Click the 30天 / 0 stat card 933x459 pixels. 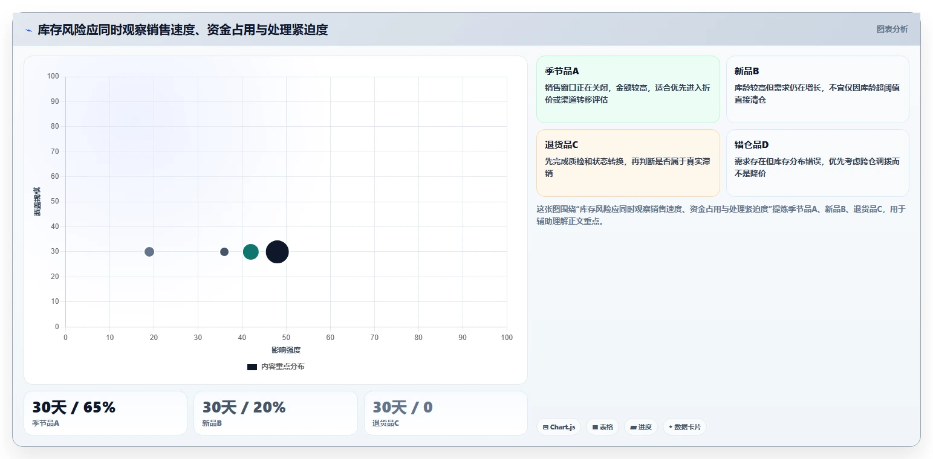pos(446,413)
